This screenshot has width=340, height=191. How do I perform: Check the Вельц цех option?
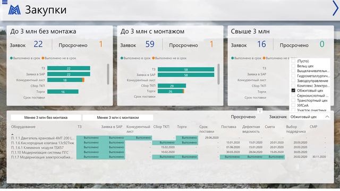[x=293, y=66]
